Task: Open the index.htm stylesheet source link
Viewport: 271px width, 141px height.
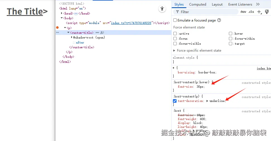Action: click(264, 68)
